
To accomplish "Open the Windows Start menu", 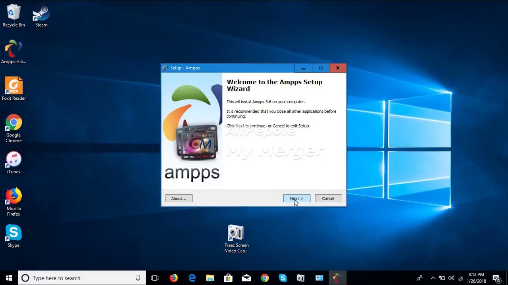I will click(9, 278).
